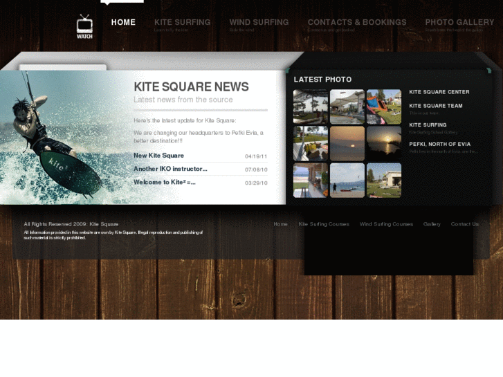View pergola terrace photo thumbnail
Image resolution: width=503 pixels, height=377 pixels.
[311, 107]
